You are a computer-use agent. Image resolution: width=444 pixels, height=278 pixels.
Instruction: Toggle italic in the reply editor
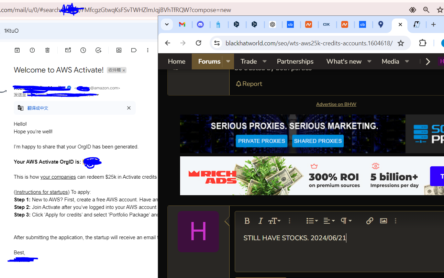(x=260, y=221)
